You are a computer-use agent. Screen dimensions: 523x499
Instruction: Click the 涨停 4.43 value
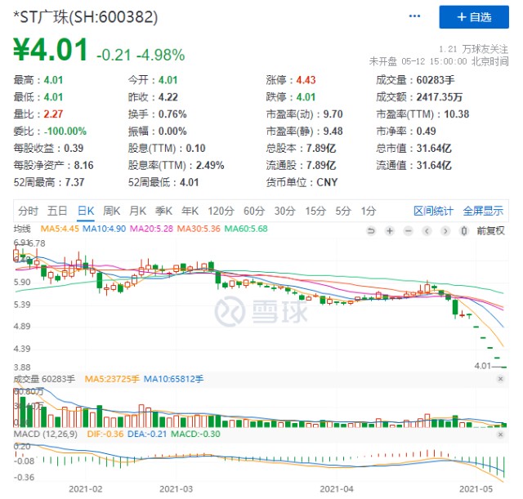306,80
